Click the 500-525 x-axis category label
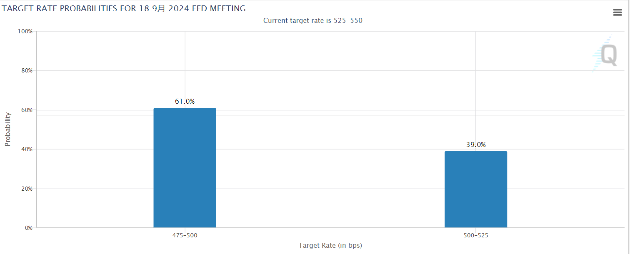This screenshot has height=254, width=630. (475, 235)
